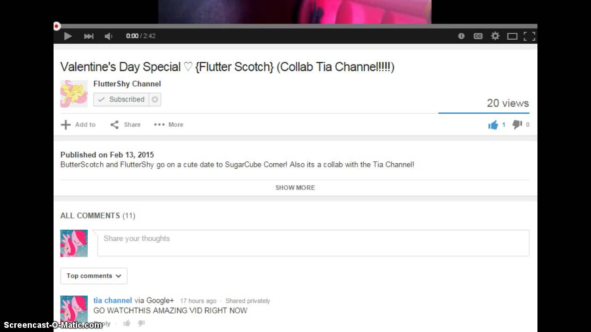Open subscription notification settings gear
The height and width of the screenshot is (332, 591).
tap(155, 100)
